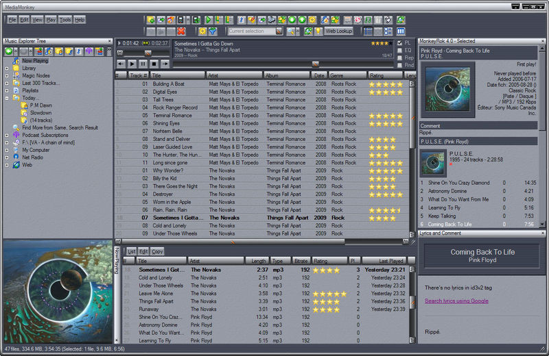Viewport: 549px width, 356px height.
Task: Click the lightbulb icon next to Web Lookup
Action: (318, 31)
